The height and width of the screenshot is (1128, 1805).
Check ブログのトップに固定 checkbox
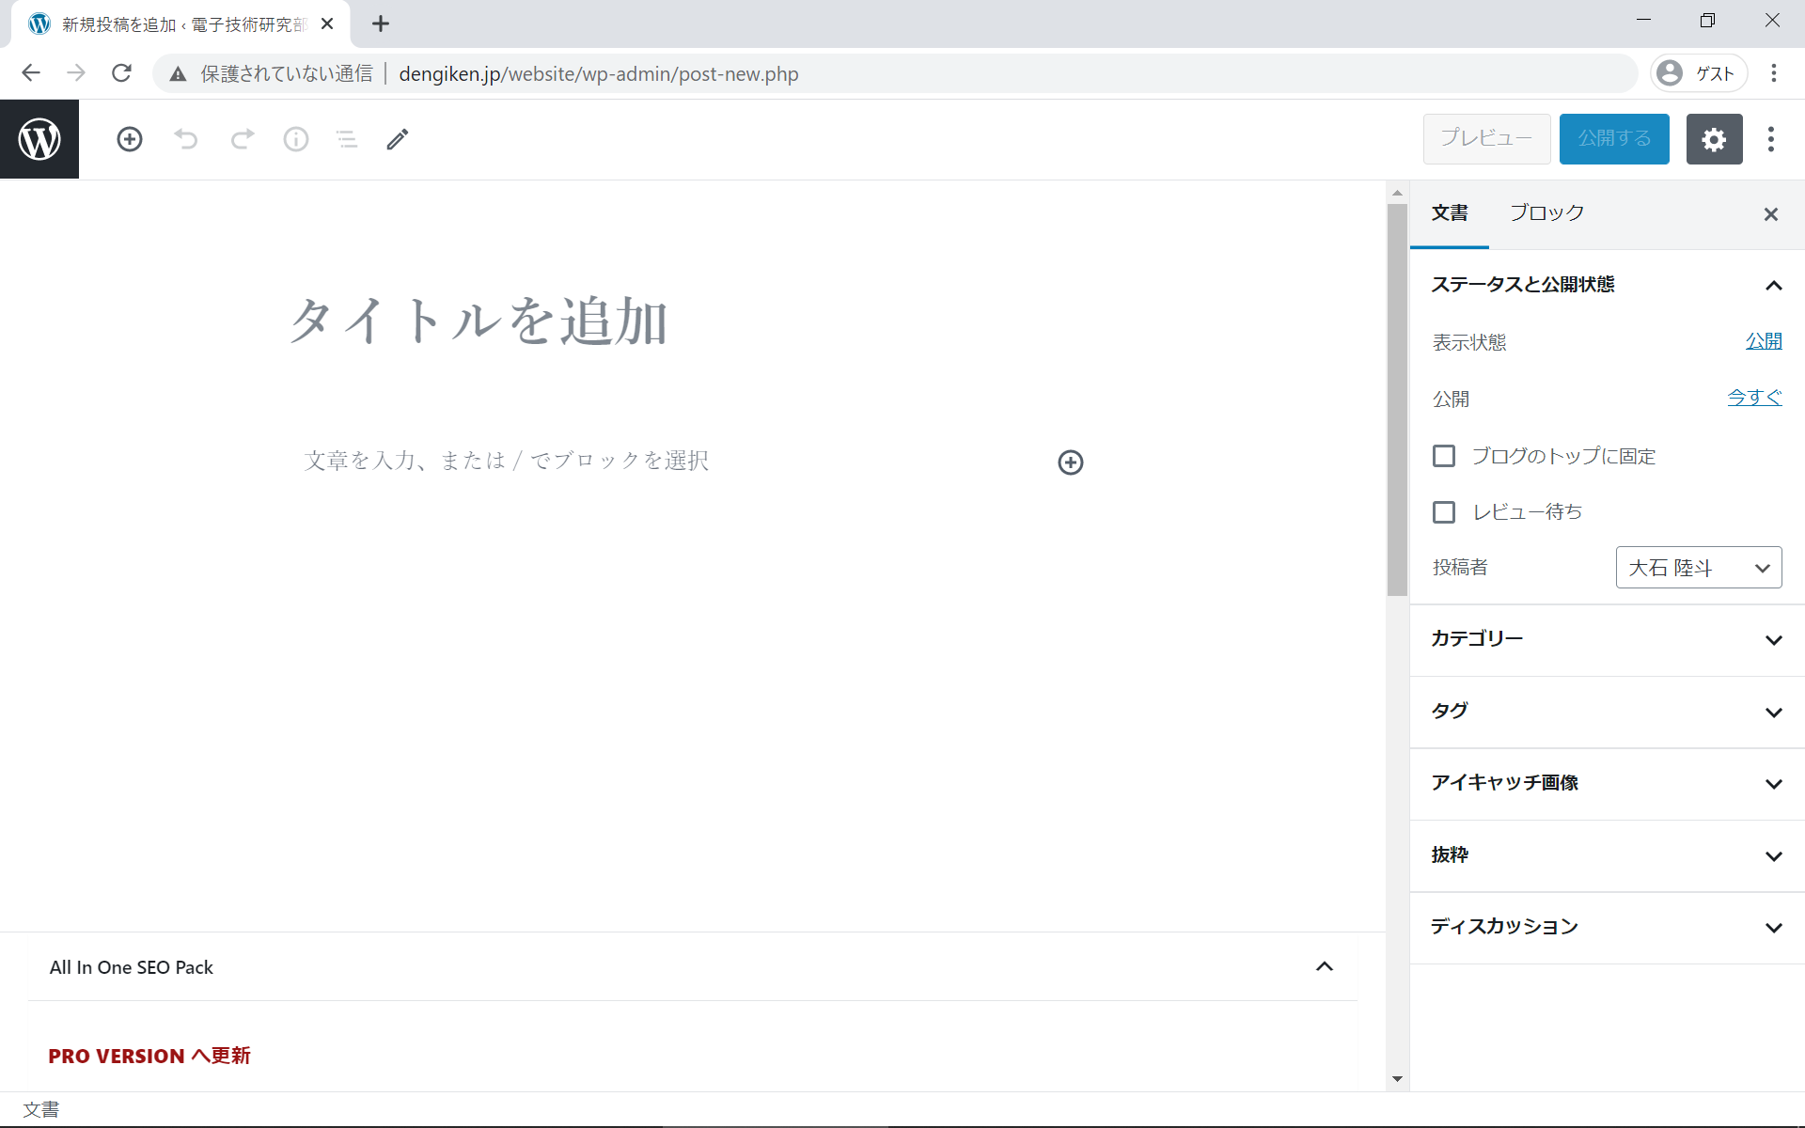pyautogui.click(x=1444, y=456)
